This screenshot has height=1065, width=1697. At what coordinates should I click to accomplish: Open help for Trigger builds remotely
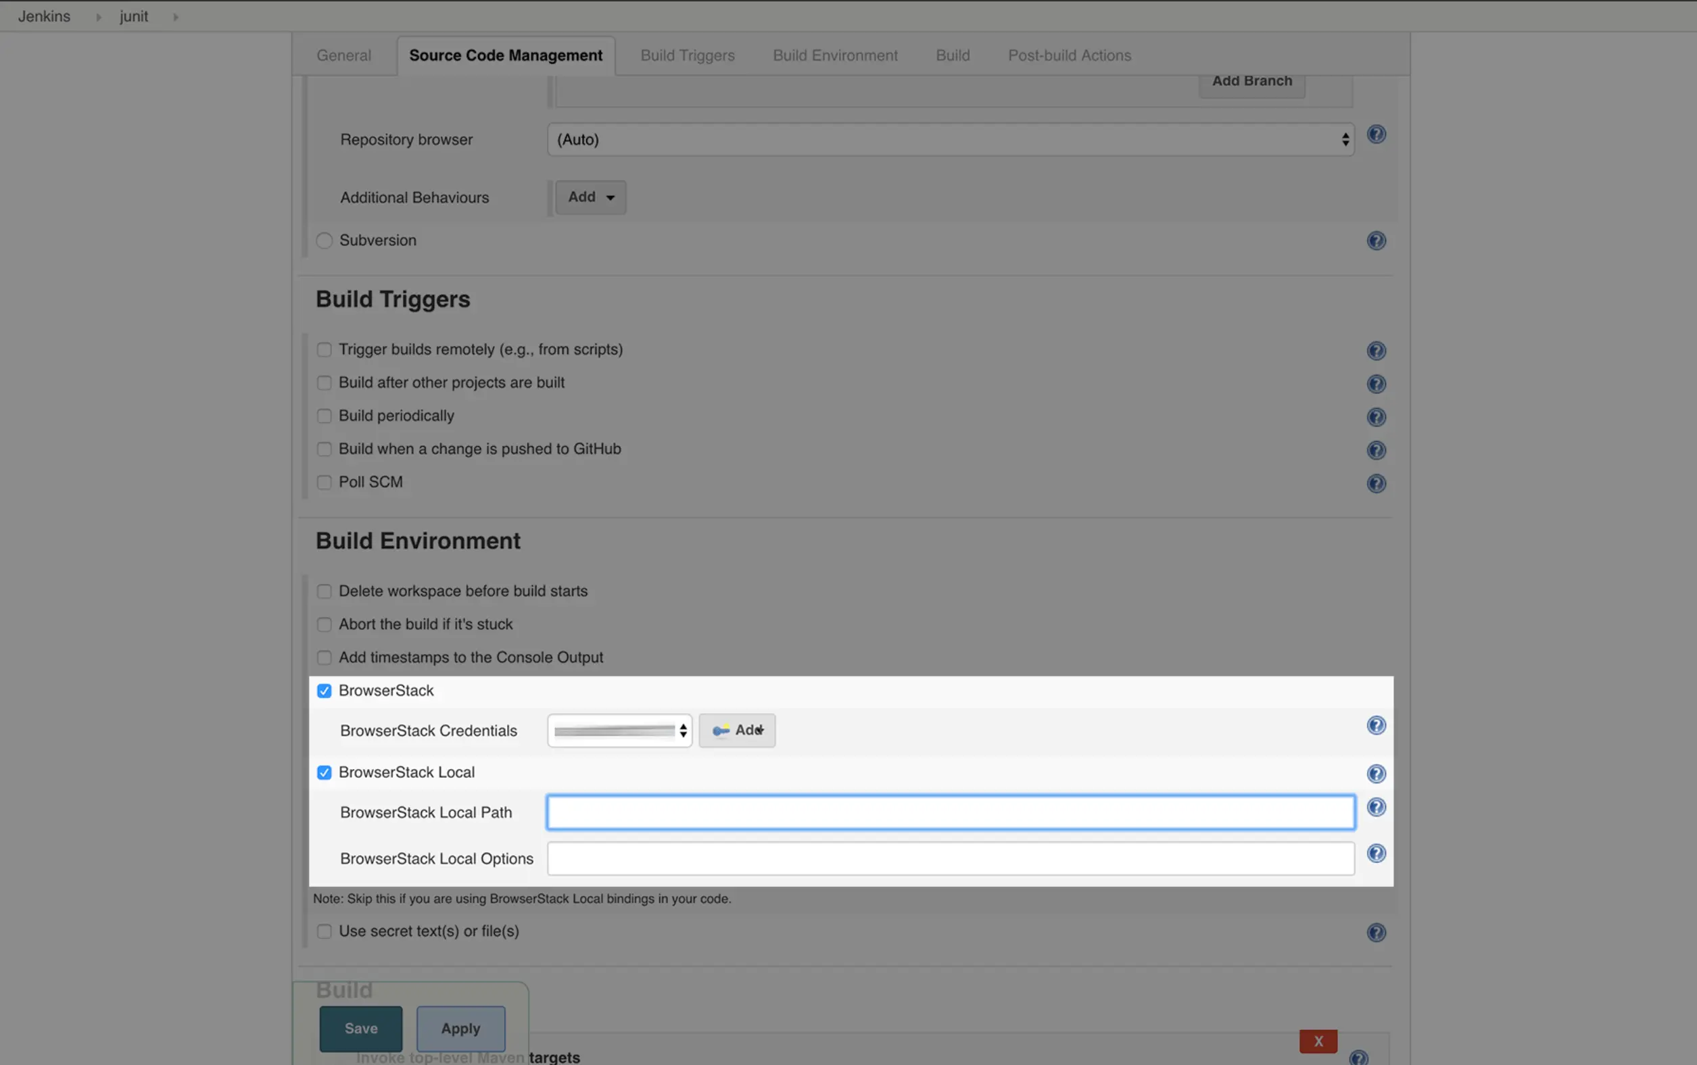(x=1376, y=351)
